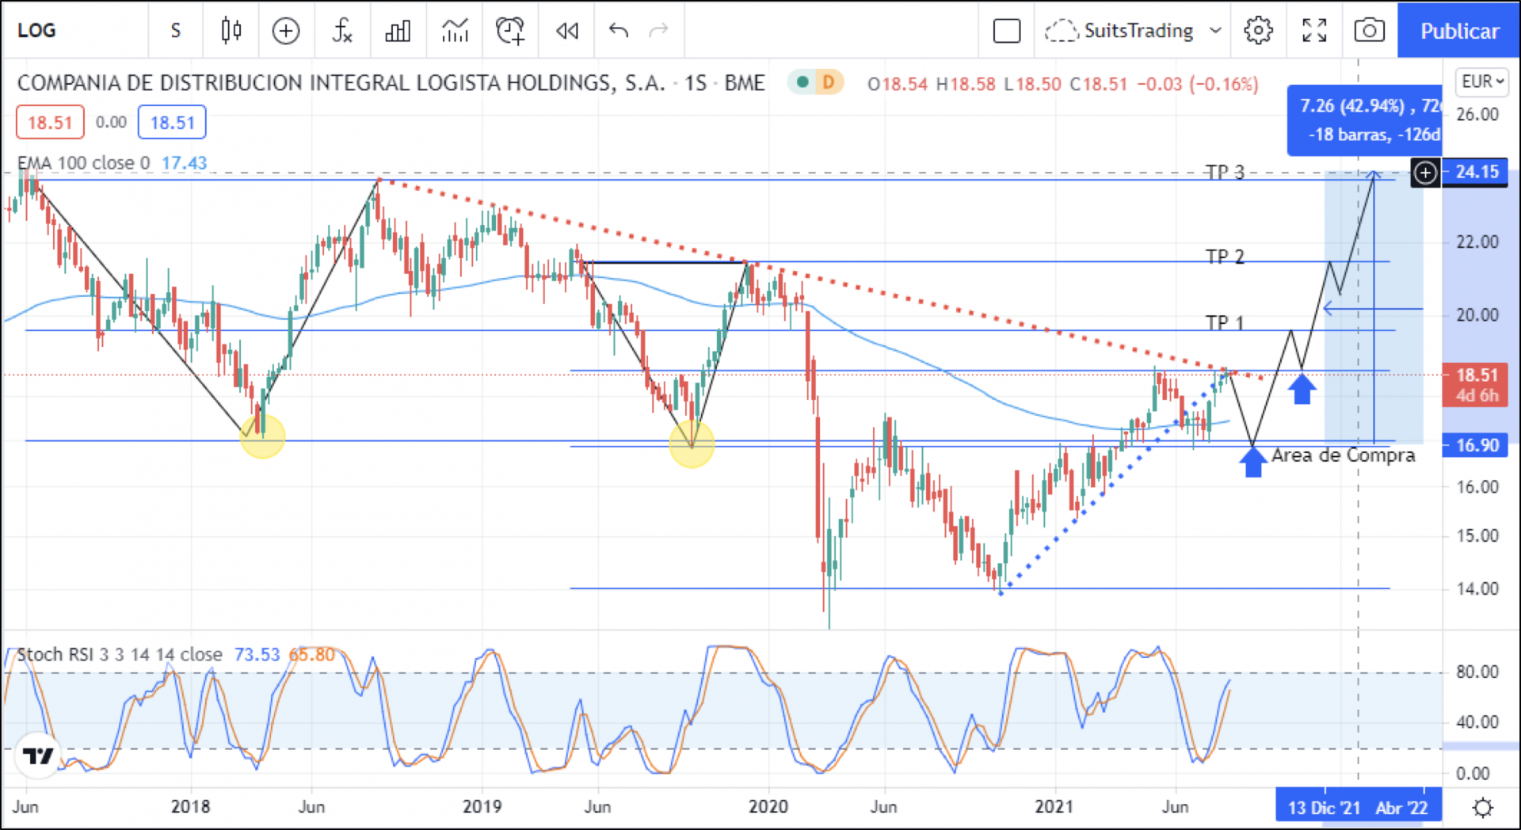Take a chart snapshot with the camera icon

pos(1369,31)
